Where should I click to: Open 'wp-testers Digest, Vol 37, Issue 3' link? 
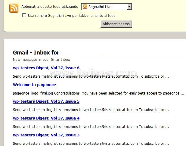coord(46,135)
